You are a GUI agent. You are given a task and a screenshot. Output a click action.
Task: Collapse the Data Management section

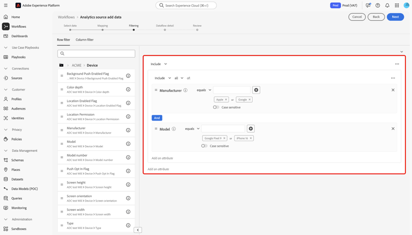[6, 151]
